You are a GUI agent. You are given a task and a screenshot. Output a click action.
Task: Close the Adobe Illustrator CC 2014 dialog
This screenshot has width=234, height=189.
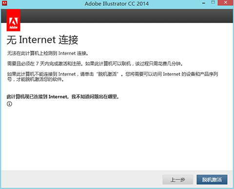(225, 2)
